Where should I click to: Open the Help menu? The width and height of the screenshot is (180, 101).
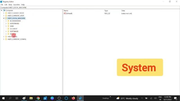(x=23, y=4)
